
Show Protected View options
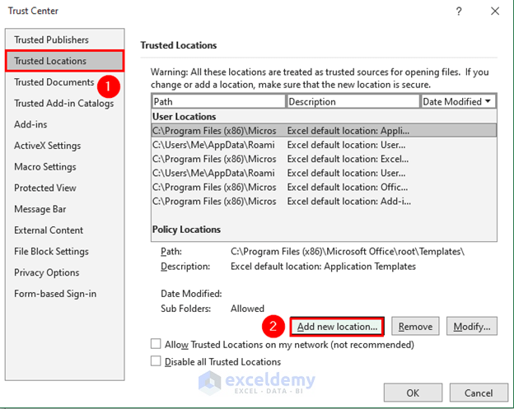pos(64,188)
